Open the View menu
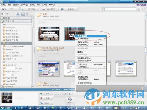The height and width of the screenshot is (110, 147). [x=16, y=5]
